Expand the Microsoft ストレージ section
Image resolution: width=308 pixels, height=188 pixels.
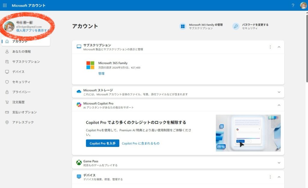tap(279, 92)
